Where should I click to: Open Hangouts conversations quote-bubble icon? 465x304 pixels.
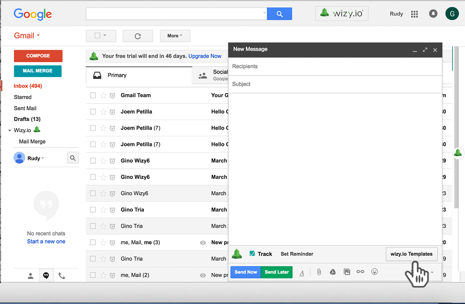(46, 276)
